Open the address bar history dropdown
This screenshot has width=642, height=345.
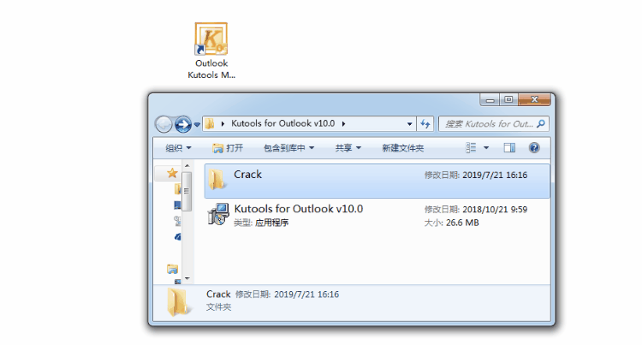[x=409, y=124]
